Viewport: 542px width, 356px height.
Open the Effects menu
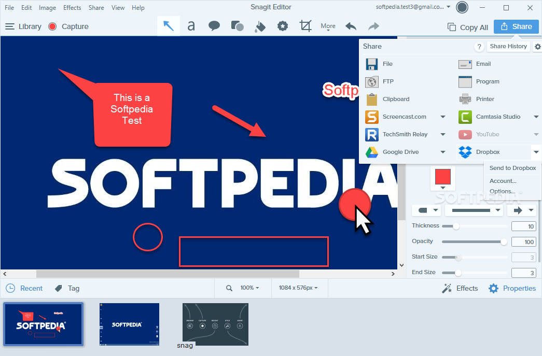[x=72, y=8]
